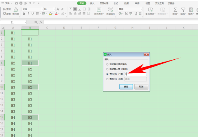Viewport: 198px width, 137px height.
Task: Click the thousands separator (000) icon
Action: point(131,14)
